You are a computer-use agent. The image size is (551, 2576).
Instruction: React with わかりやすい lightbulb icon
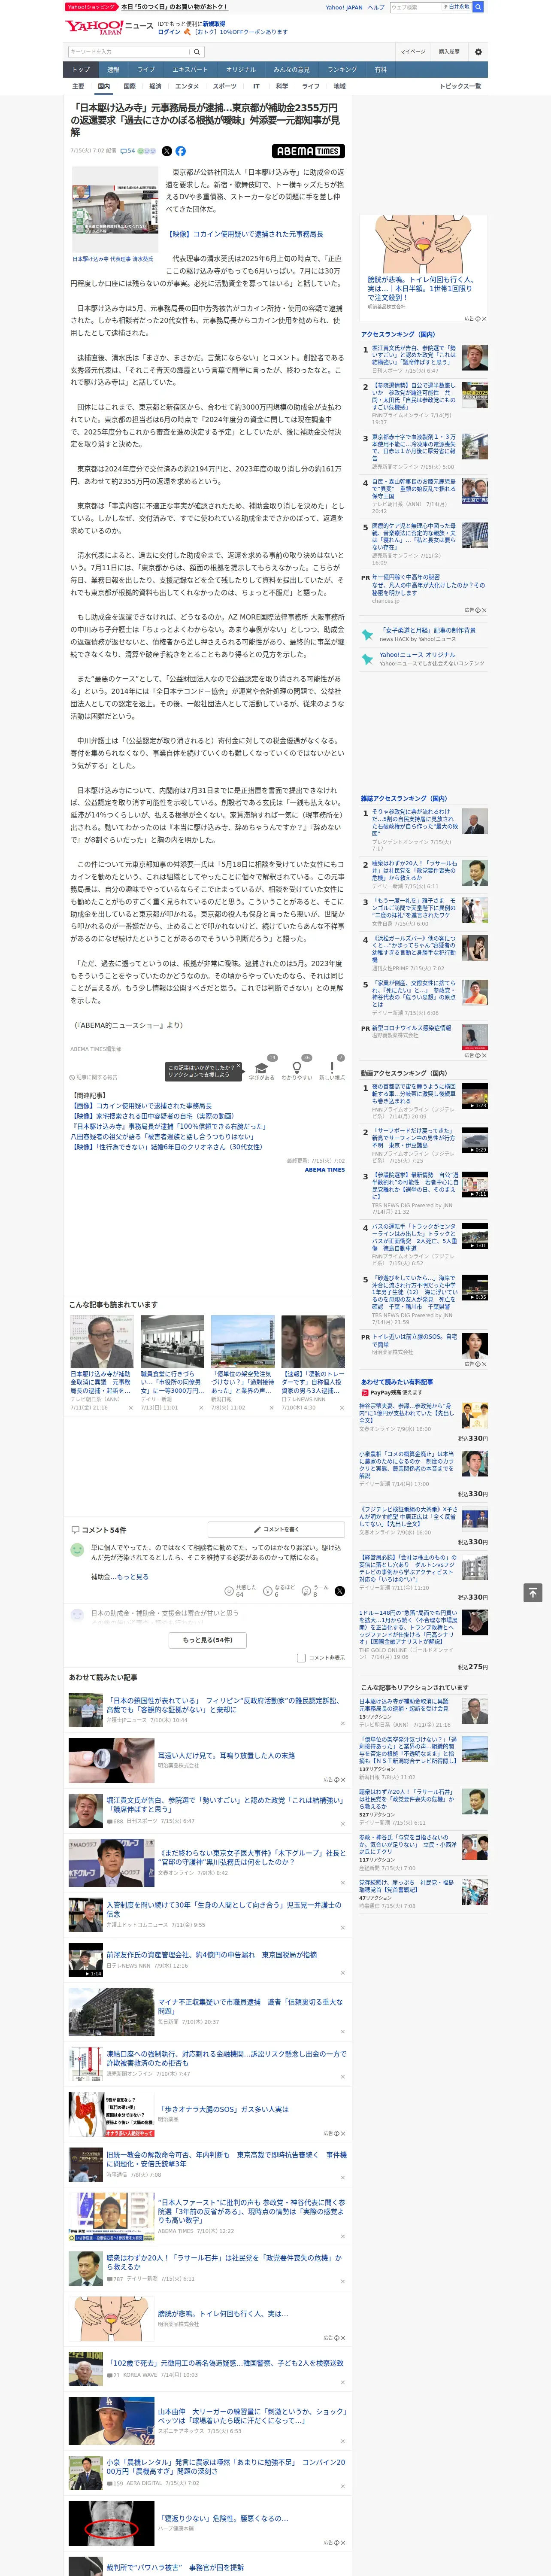point(296,1068)
